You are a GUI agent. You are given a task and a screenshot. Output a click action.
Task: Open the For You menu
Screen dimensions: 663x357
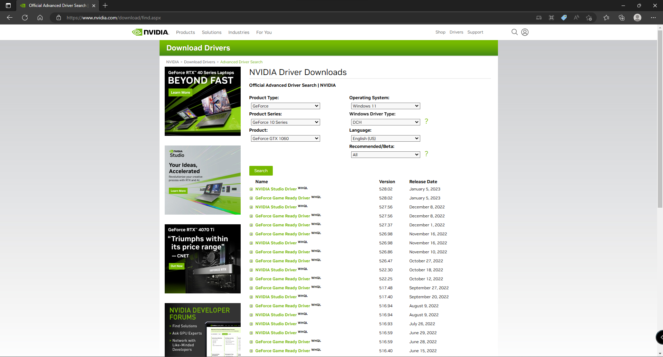point(264,32)
